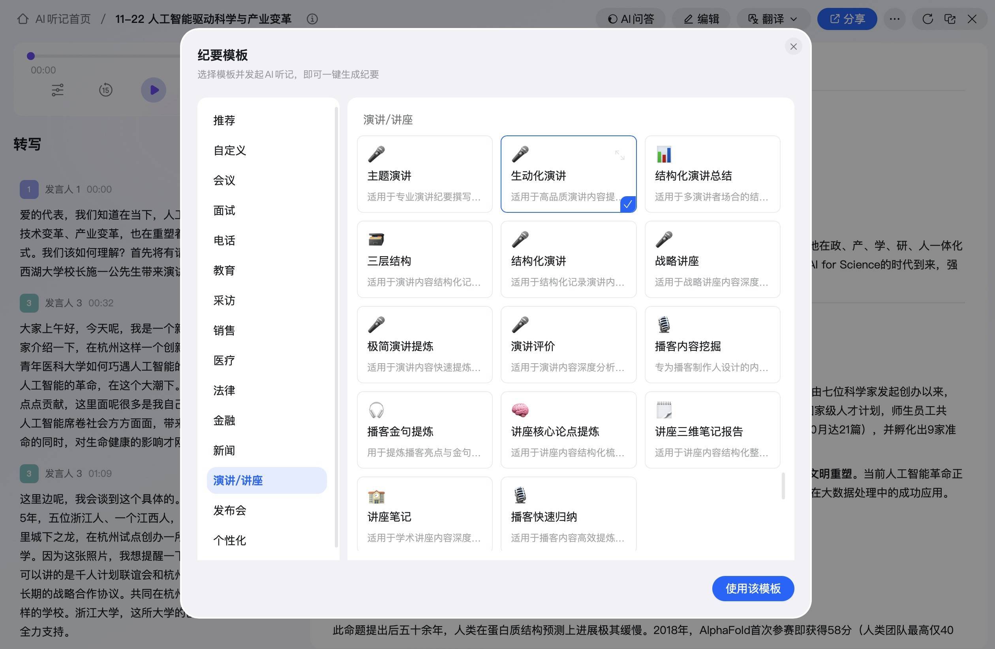This screenshot has width=995, height=649.
Task: Choose the 讲座核心论点提炼 template
Action: 568,430
